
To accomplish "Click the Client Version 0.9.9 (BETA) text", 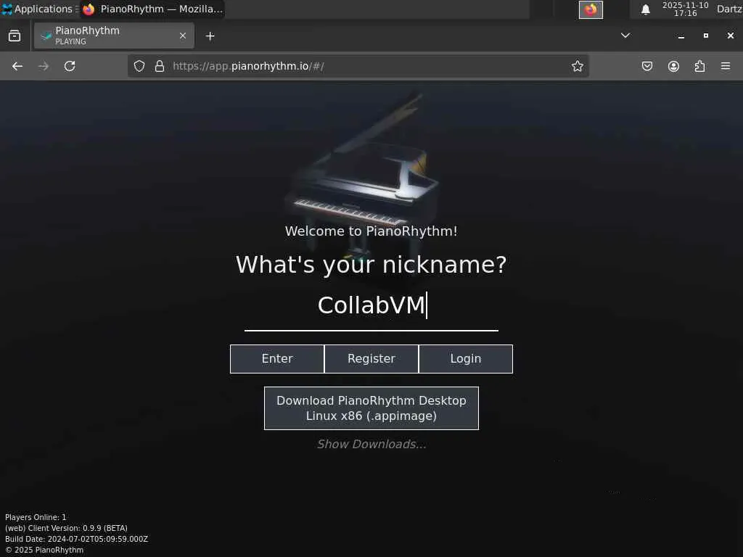I will (66, 528).
